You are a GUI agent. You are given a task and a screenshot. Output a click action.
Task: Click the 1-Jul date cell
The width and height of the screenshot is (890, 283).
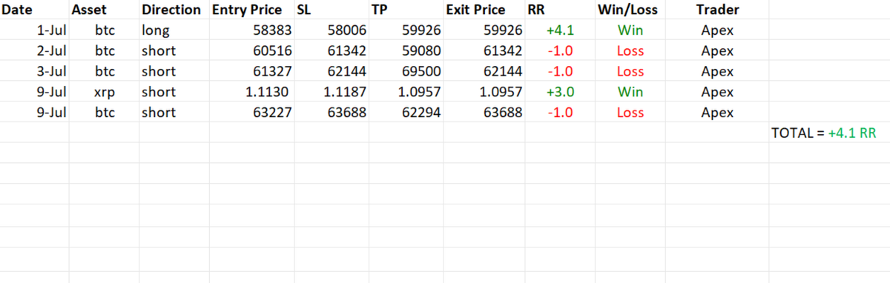pos(35,31)
